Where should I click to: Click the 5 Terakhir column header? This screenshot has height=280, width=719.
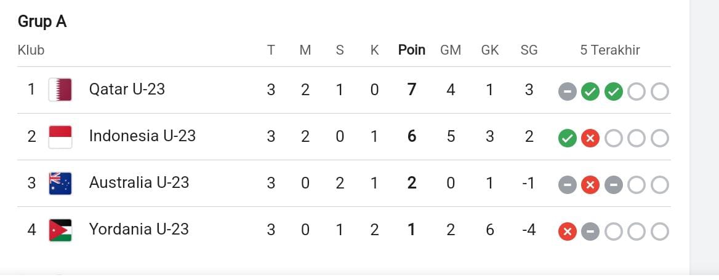(610, 50)
